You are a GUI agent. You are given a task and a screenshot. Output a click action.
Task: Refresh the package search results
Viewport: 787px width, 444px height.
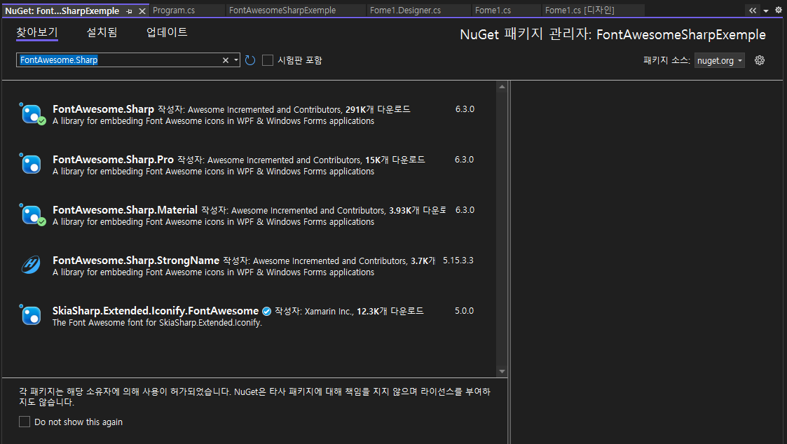tap(250, 60)
